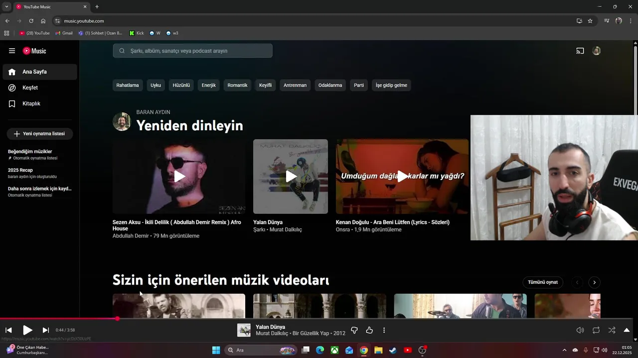The width and height of the screenshot is (638, 358).
Task: Select the Rahatlama mood chip
Action: (x=128, y=85)
